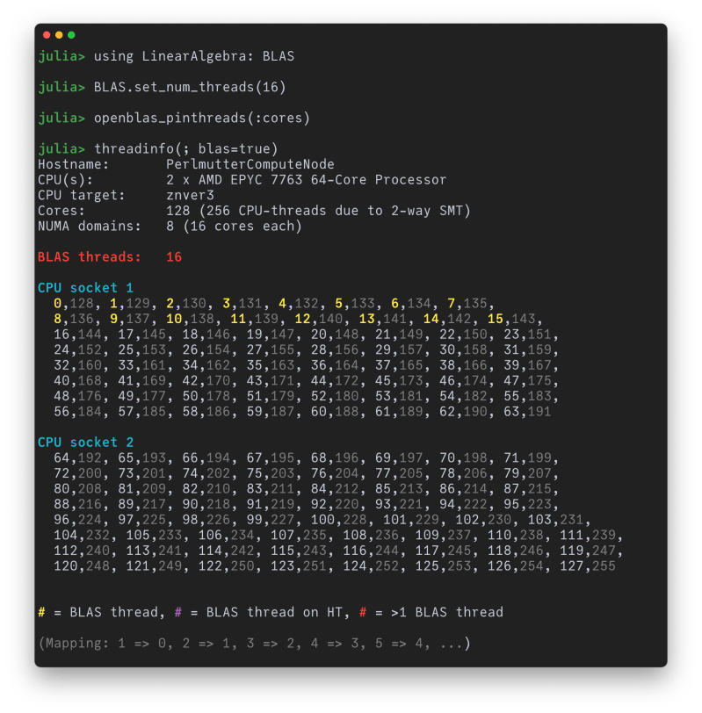Click the 'znver3' CPU target value
702x713 pixels.
(x=190, y=195)
